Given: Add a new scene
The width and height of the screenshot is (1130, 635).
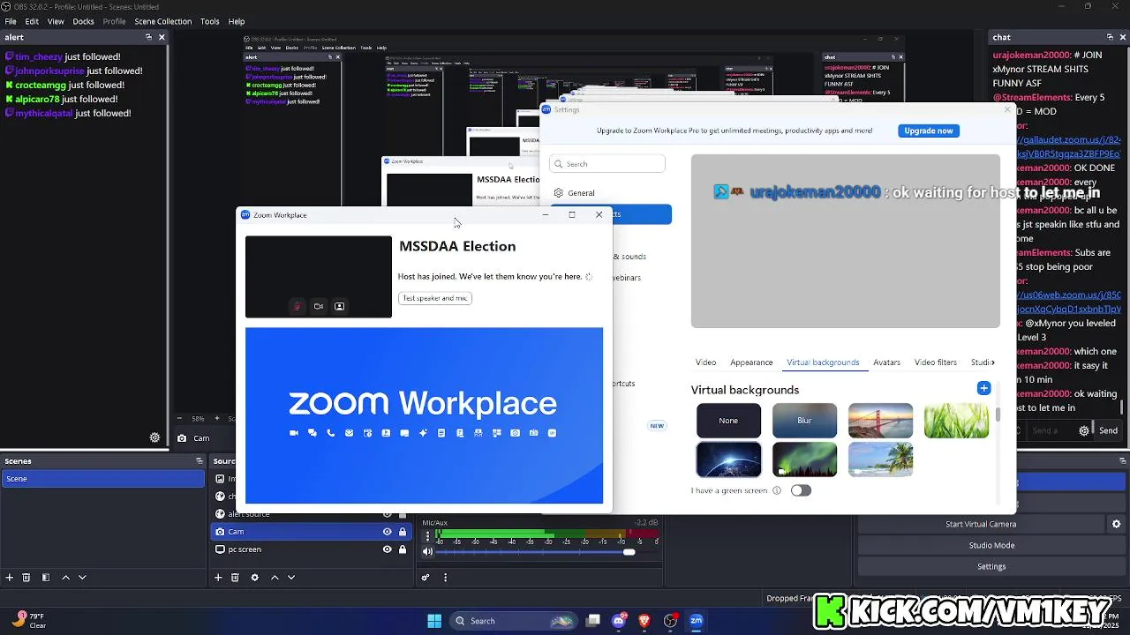Looking at the screenshot, I should click(10, 578).
